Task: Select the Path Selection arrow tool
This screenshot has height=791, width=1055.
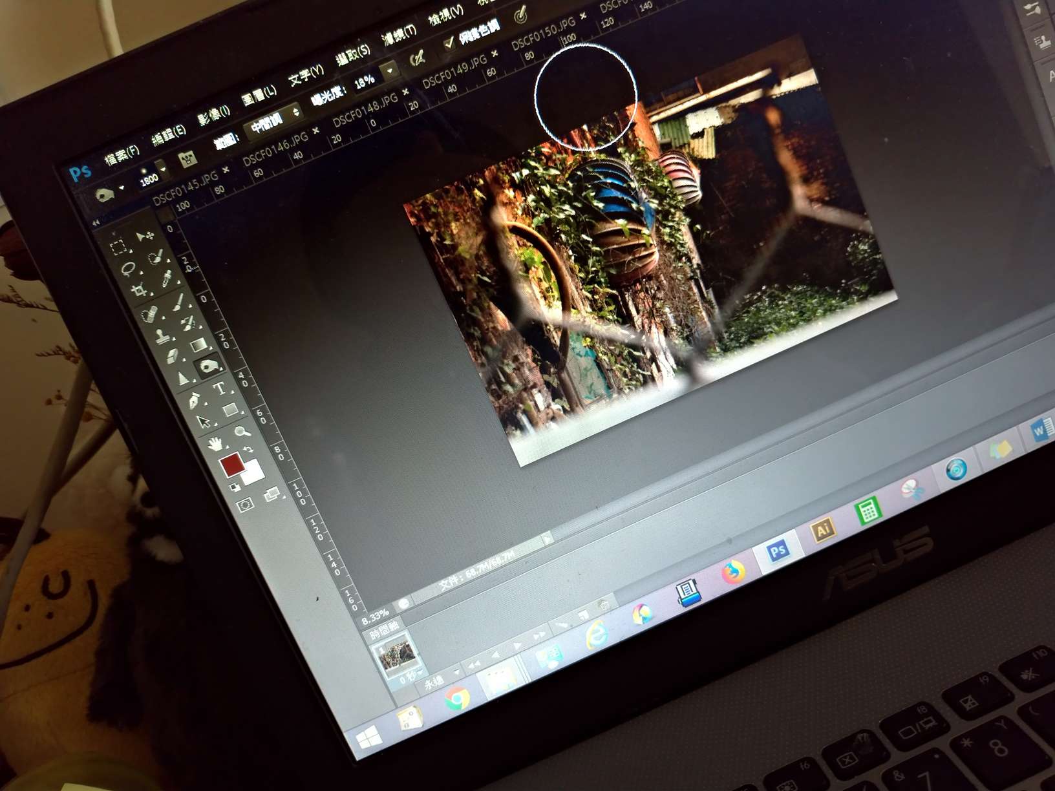Action: click(x=204, y=423)
